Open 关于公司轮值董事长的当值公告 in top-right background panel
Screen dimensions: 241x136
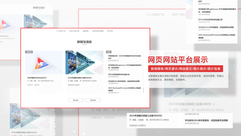(210, 19)
